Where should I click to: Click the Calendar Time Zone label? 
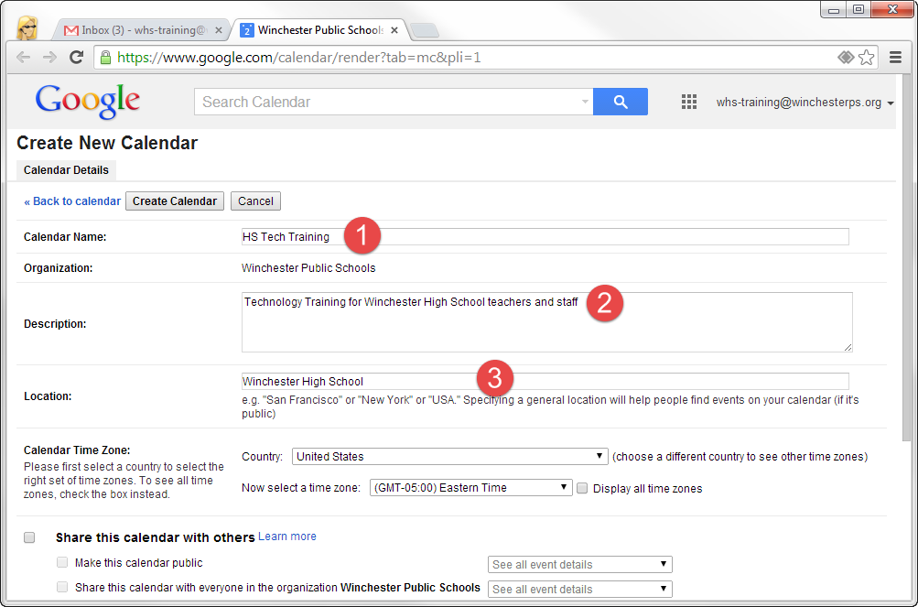coord(77,450)
